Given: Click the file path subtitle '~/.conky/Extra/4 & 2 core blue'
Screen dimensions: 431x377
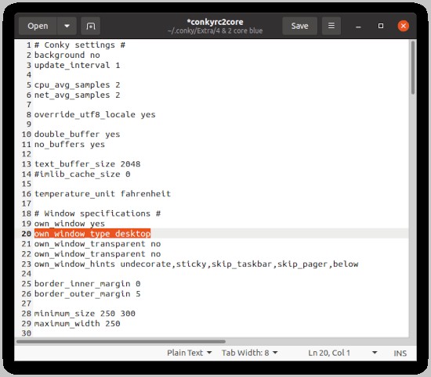Looking at the screenshot, I should point(215,31).
